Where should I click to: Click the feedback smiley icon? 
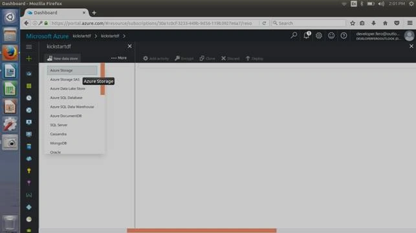click(331, 35)
